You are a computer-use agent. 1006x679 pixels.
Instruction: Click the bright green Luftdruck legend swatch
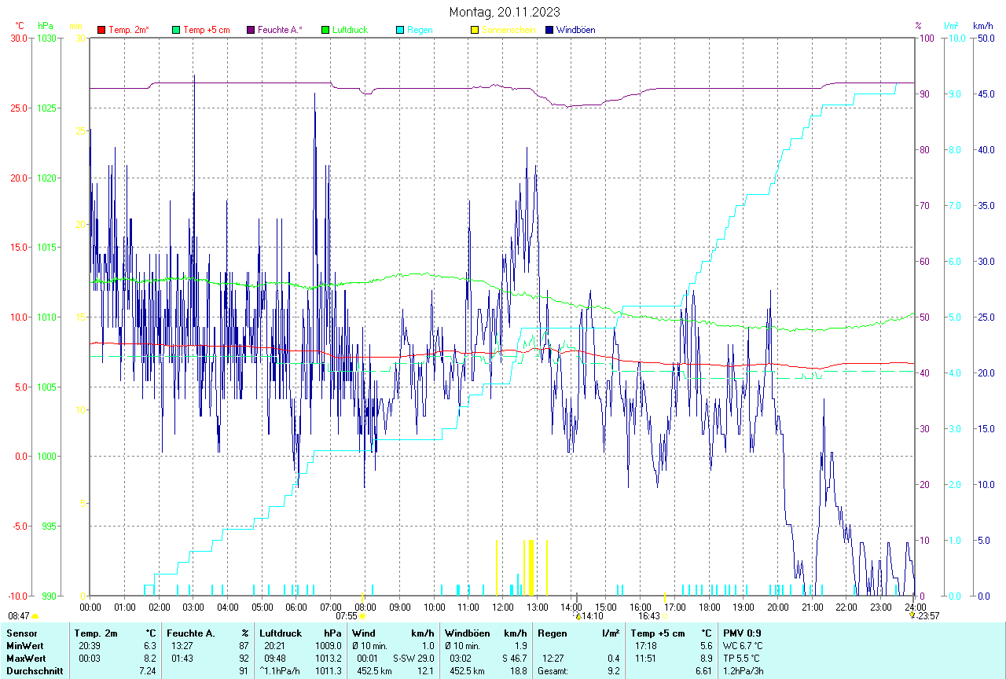(x=325, y=30)
